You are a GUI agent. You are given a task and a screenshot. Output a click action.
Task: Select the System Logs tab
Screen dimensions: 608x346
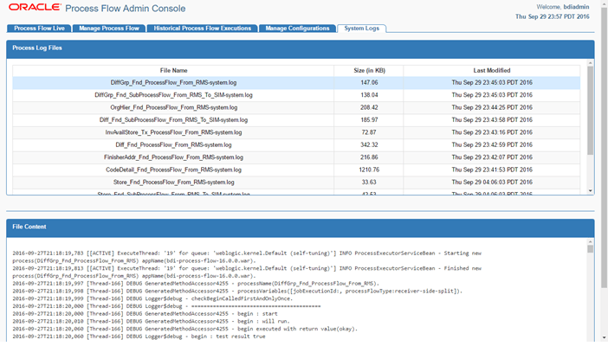pyautogui.click(x=361, y=29)
